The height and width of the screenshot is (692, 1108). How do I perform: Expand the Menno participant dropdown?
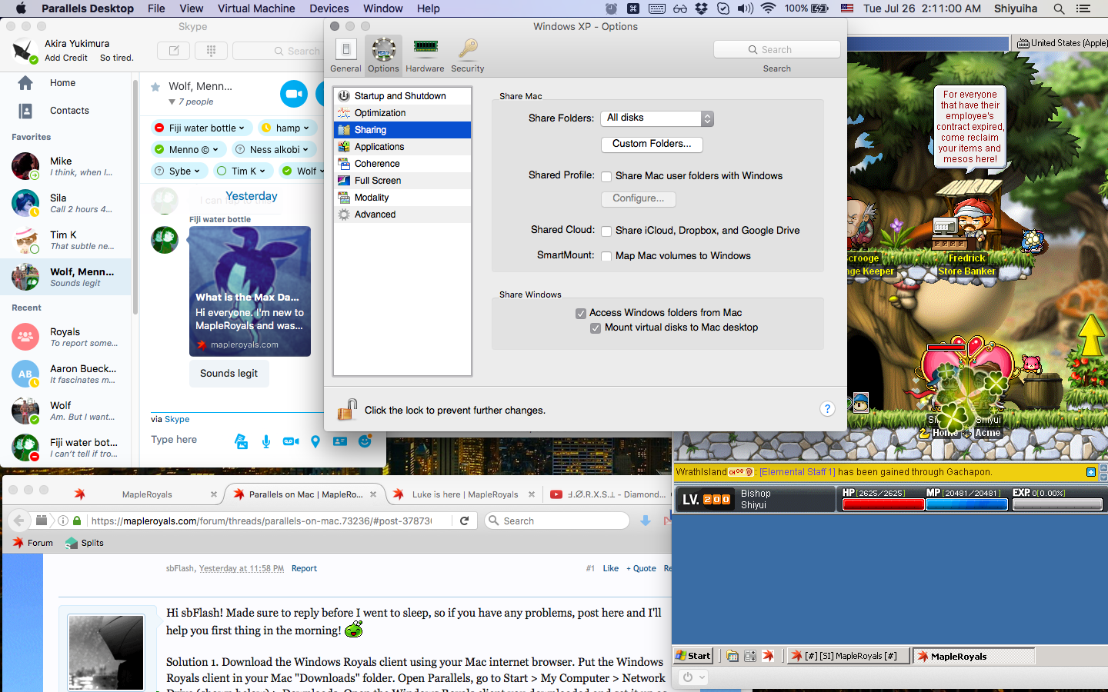pos(215,150)
